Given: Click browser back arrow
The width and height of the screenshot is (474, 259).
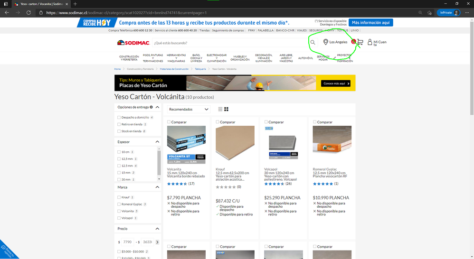Looking at the screenshot, I should tap(7, 13).
